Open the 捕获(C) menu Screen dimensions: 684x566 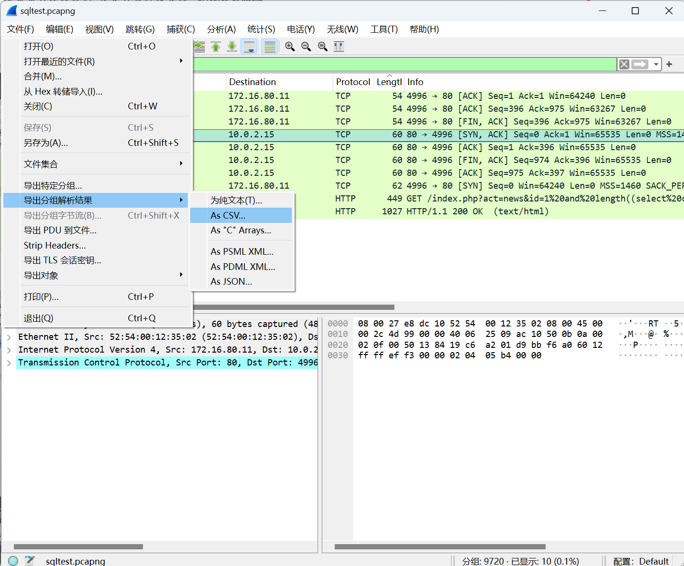point(181,29)
